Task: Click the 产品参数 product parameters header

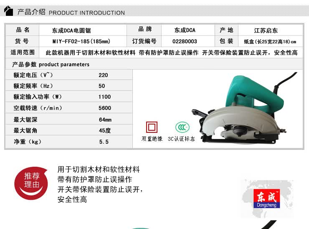Action: (51, 64)
